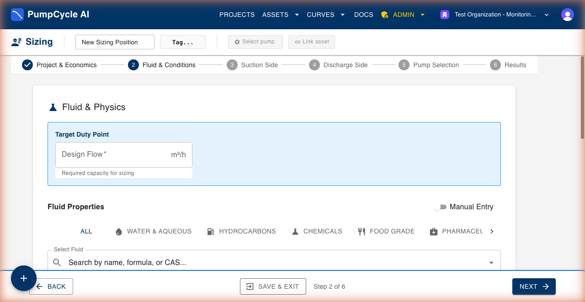This screenshot has height=302, width=585.
Task: Open the Projects page
Action: click(x=237, y=15)
